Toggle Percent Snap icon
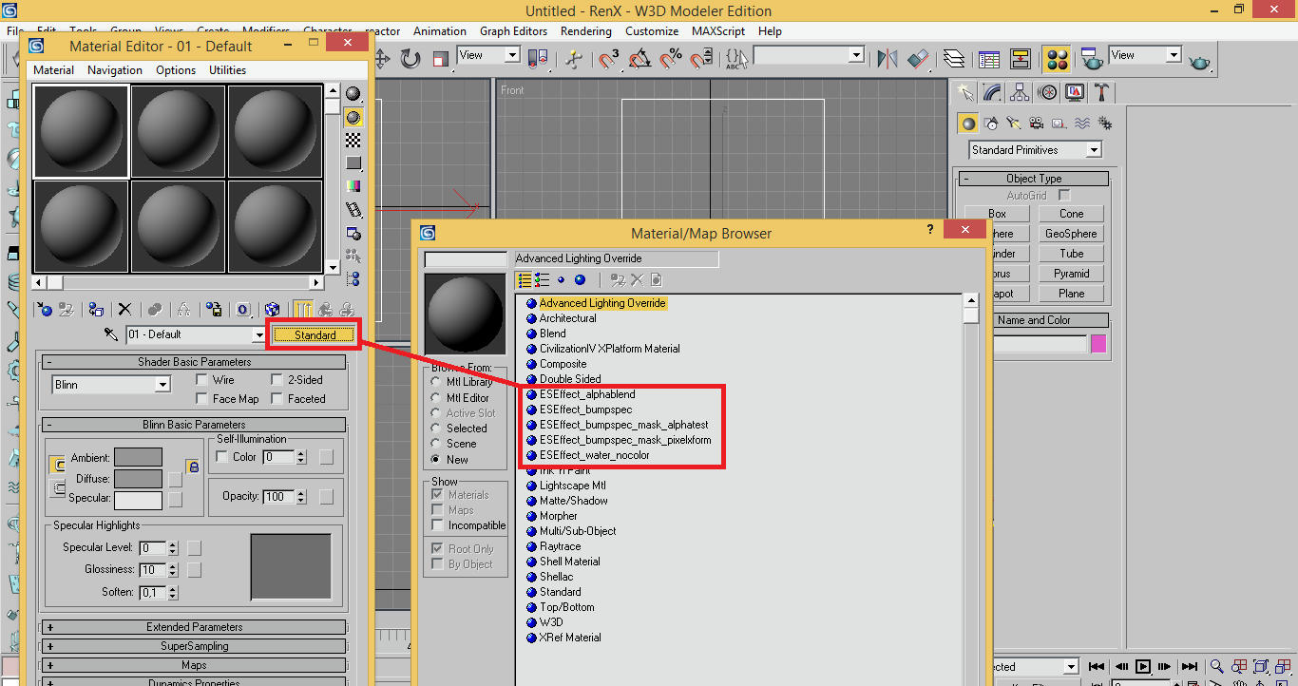The image size is (1298, 686). coord(671,59)
